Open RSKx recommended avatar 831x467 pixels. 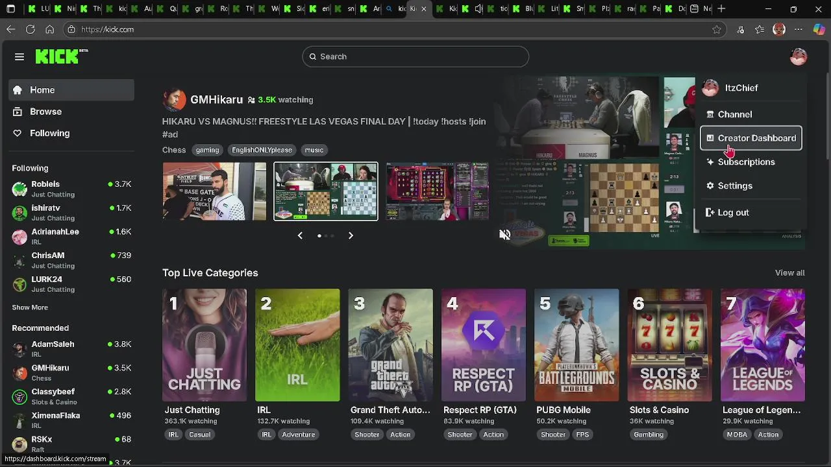tap(19, 444)
